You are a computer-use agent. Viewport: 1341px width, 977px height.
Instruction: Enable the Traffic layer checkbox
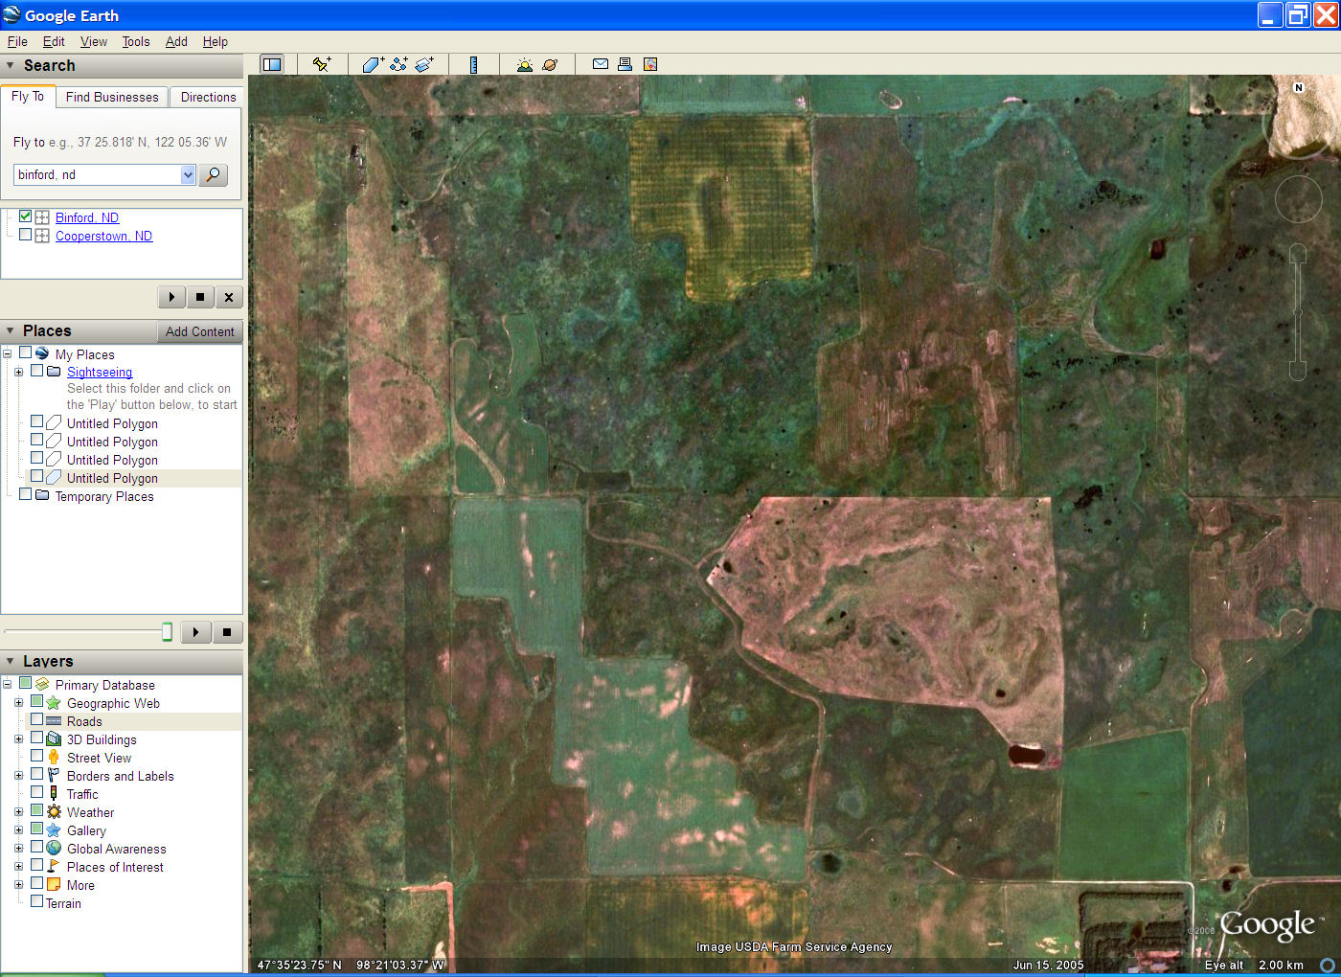click(x=37, y=793)
